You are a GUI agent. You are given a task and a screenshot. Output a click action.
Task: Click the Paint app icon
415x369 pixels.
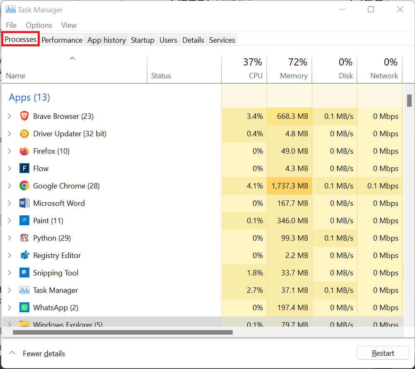(24, 220)
